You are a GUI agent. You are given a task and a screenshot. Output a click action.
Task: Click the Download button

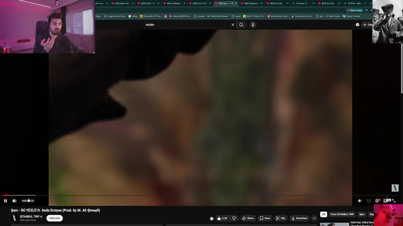click(x=299, y=218)
